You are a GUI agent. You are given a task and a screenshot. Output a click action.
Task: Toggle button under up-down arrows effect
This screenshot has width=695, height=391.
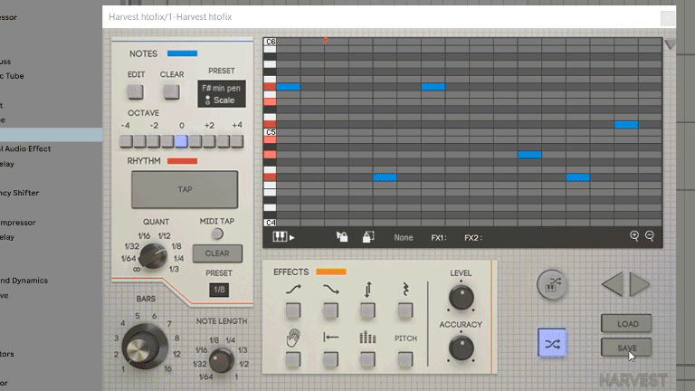(367, 310)
